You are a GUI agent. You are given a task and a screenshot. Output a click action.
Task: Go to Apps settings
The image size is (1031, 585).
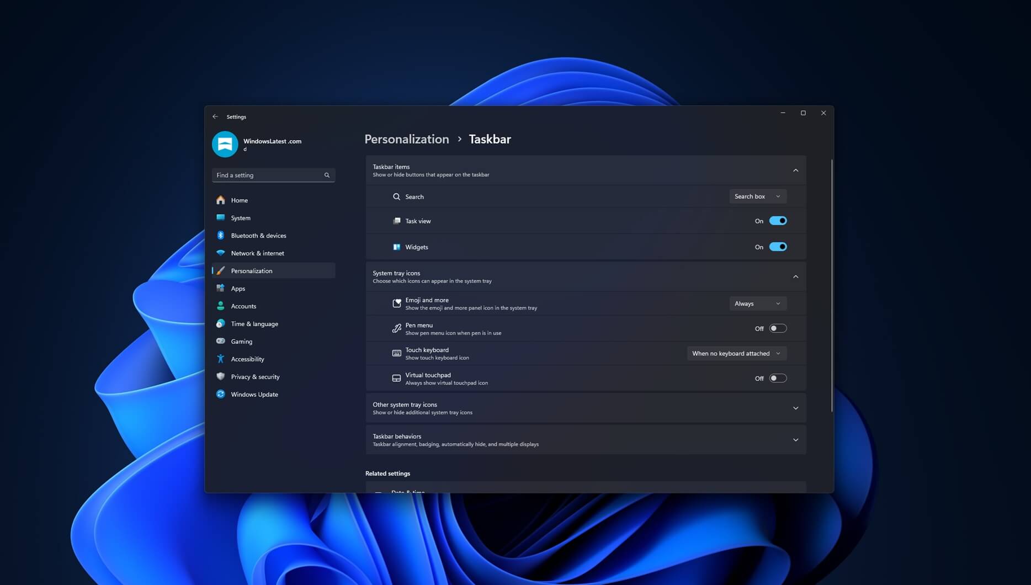(x=237, y=288)
